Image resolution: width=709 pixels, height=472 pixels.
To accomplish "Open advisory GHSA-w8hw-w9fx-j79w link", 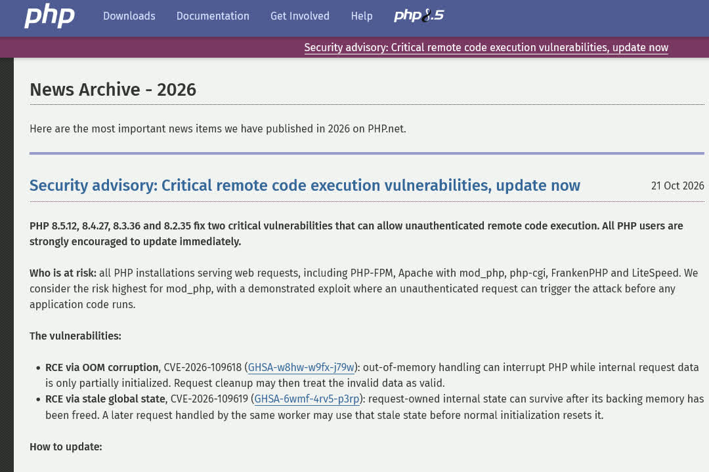I will click(301, 367).
